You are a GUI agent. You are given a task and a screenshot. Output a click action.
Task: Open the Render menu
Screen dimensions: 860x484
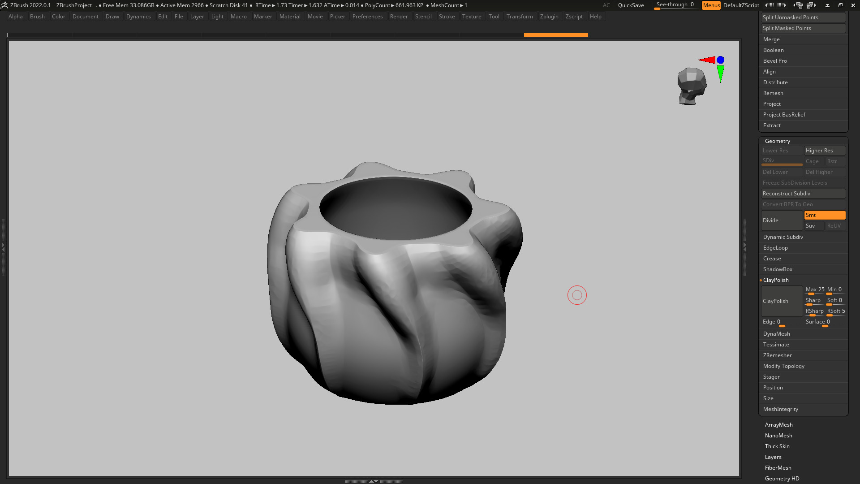tap(399, 17)
